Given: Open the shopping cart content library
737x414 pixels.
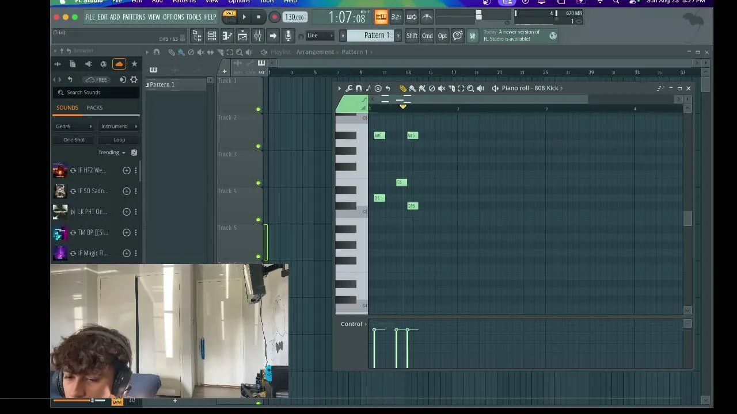Looking at the screenshot, I should [x=472, y=36].
